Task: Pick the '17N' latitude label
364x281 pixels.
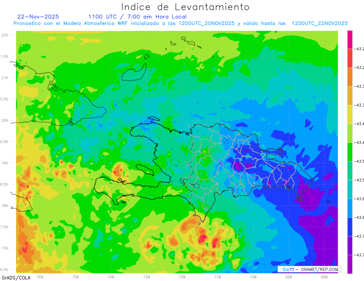Action: click(5, 248)
